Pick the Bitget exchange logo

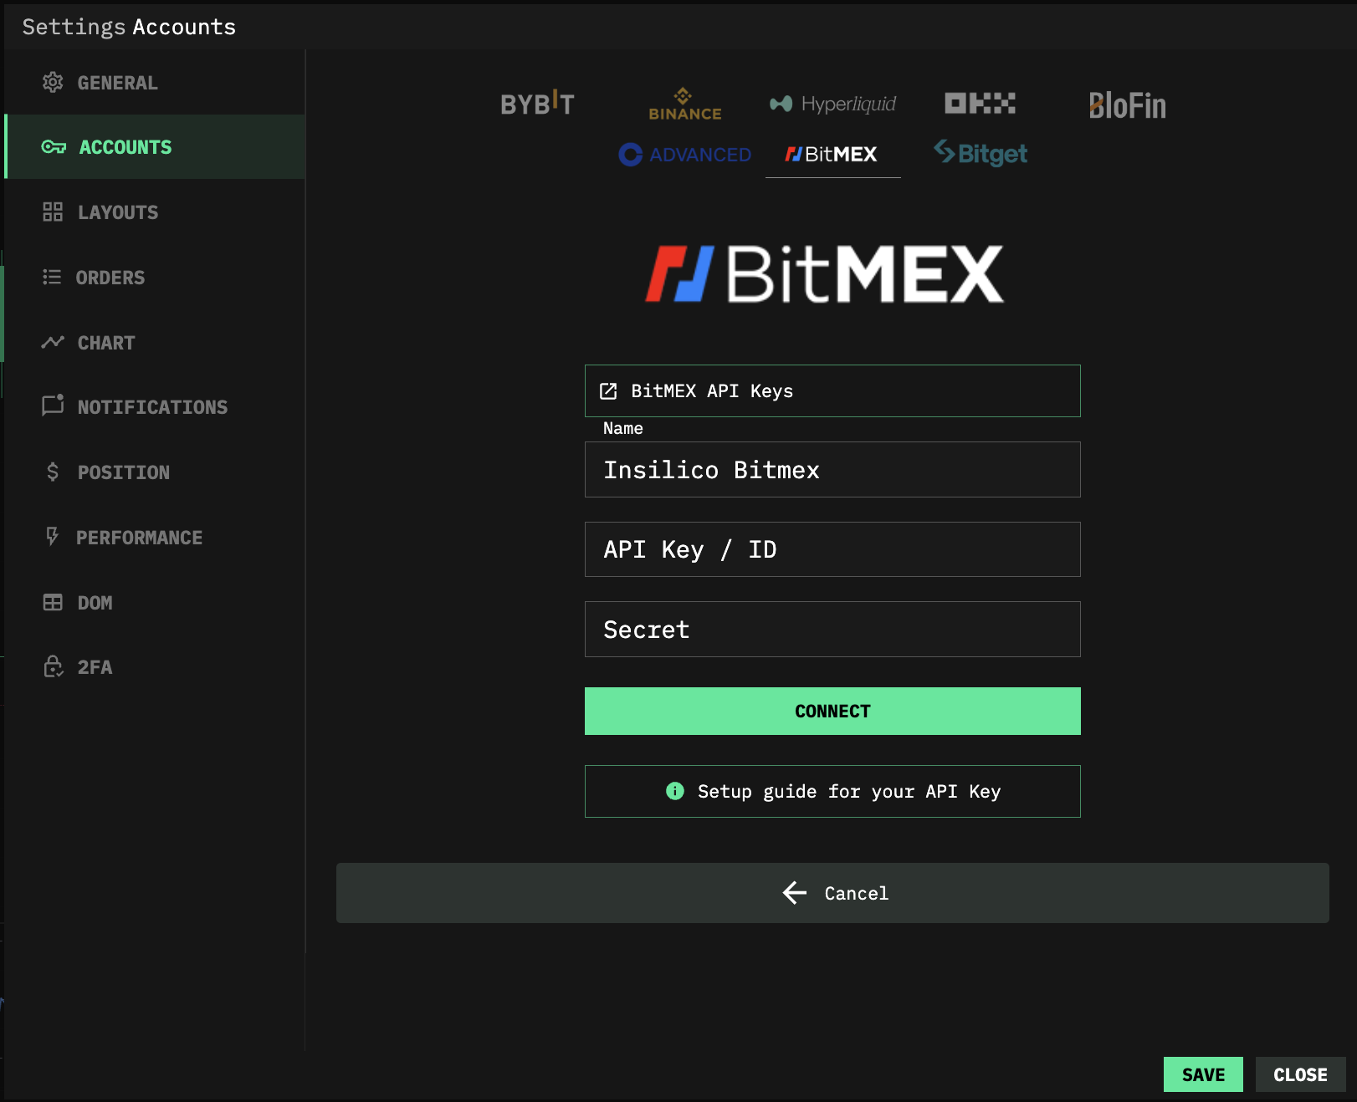pos(981,154)
